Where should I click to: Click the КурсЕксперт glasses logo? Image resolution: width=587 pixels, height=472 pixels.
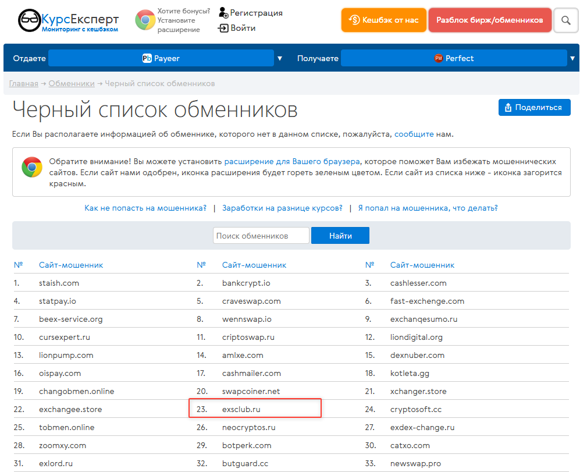pyautogui.click(x=29, y=20)
